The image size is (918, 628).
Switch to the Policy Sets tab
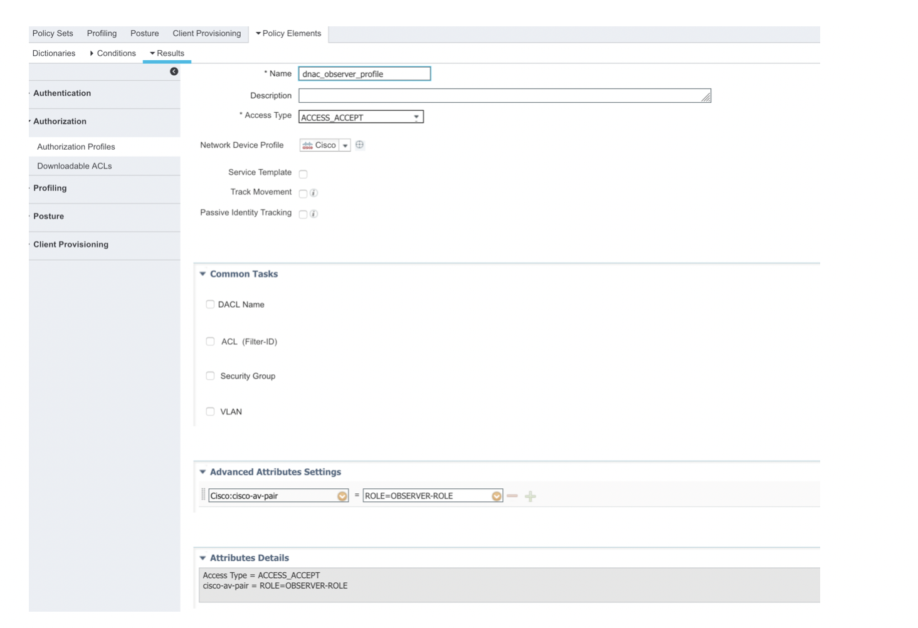[x=52, y=33]
